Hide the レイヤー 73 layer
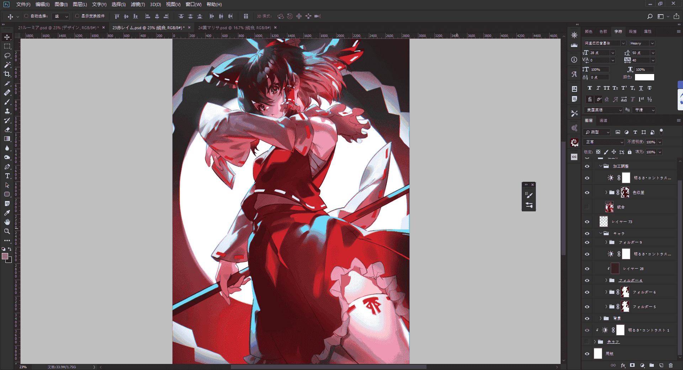Screen dimensions: 683x370 tap(587, 222)
